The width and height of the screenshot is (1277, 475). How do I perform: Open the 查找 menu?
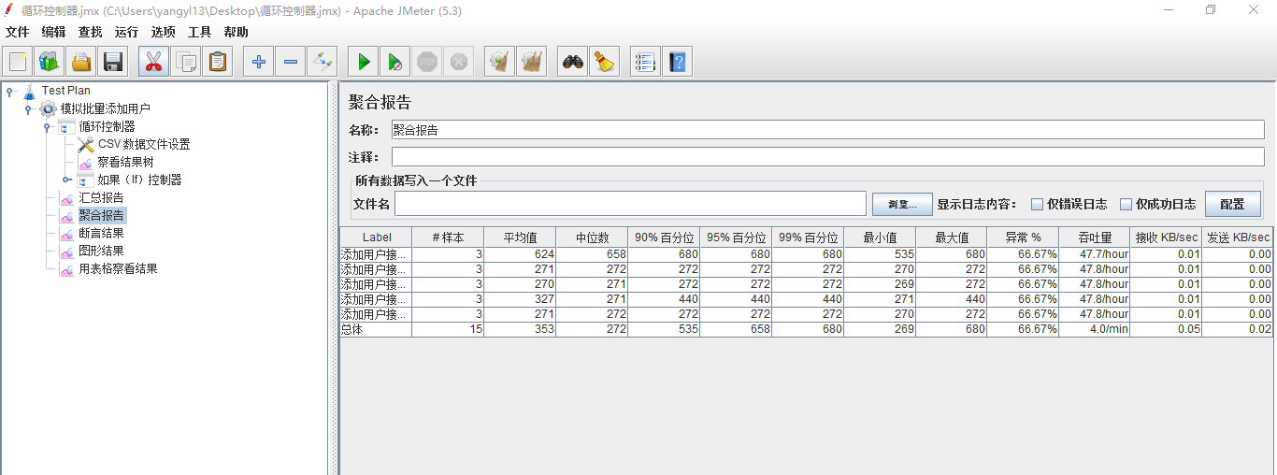point(90,32)
